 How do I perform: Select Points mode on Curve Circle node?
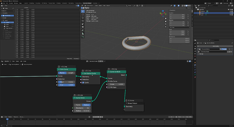[x=78, y=105]
